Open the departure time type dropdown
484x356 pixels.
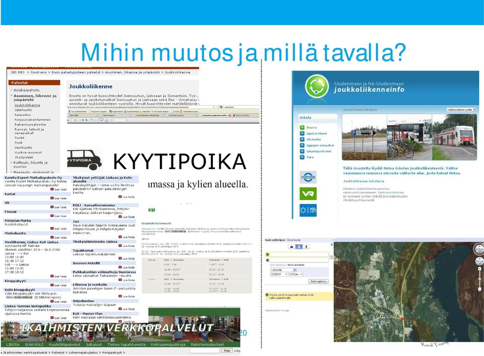click(x=283, y=270)
